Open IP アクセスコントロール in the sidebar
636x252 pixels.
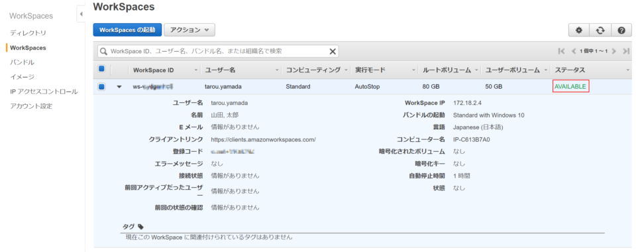[x=44, y=92]
